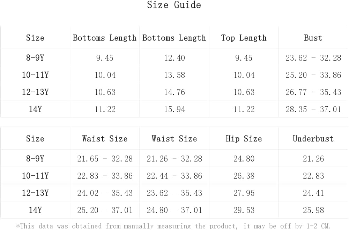Click the 15.94 bottoms length value
Image resolution: width=349 pixels, height=230 pixels.
pyautogui.click(x=174, y=109)
